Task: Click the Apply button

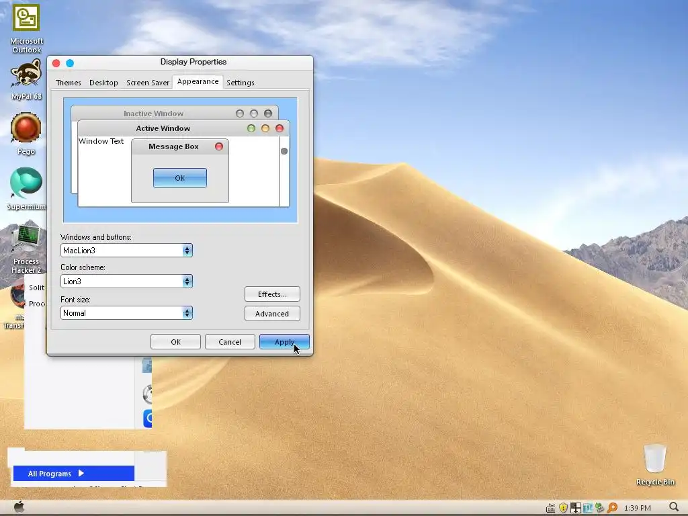Action: pos(284,342)
